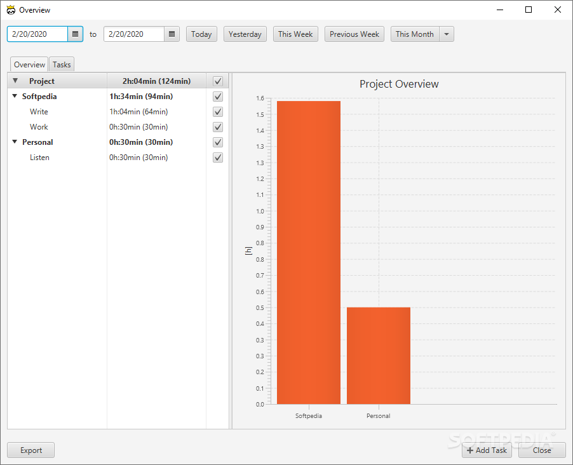Click the app icon in title bar

tap(11, 10)
